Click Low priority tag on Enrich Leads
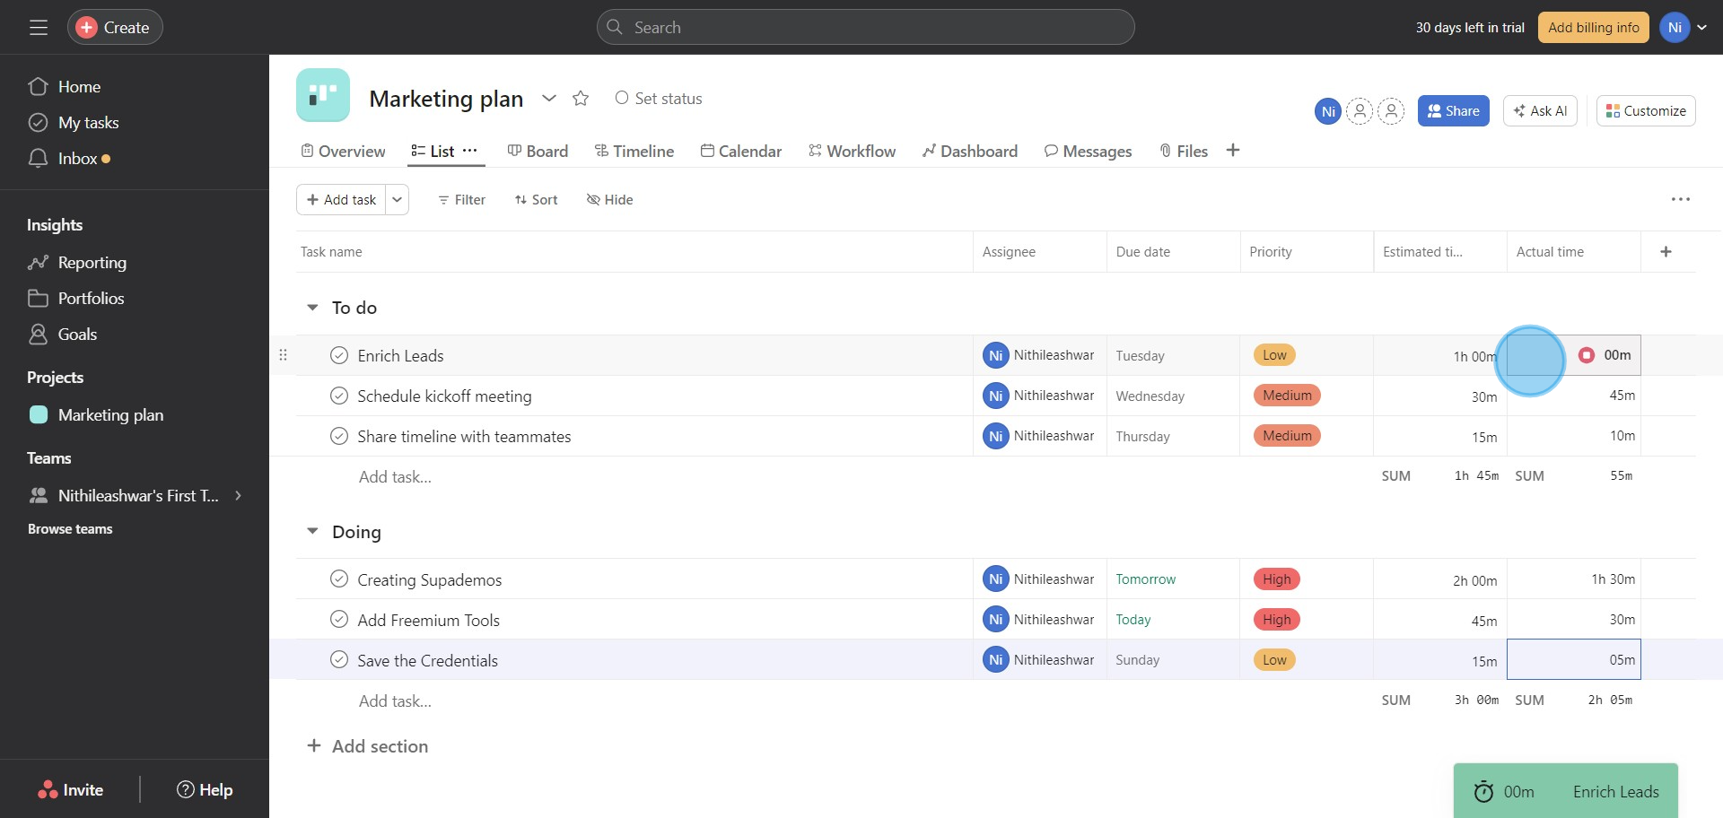The image size is (1723, 818). click(x=1274, y=355)
